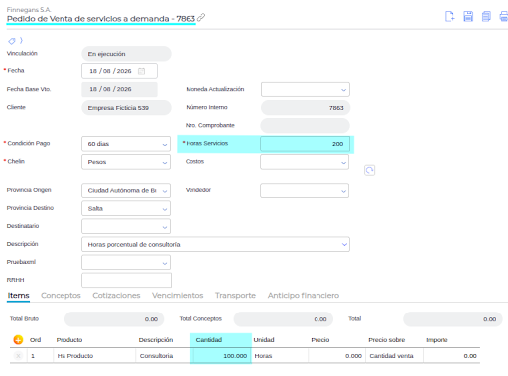Open Condición Pago dropdown showing 60 días

coord(126,144)
